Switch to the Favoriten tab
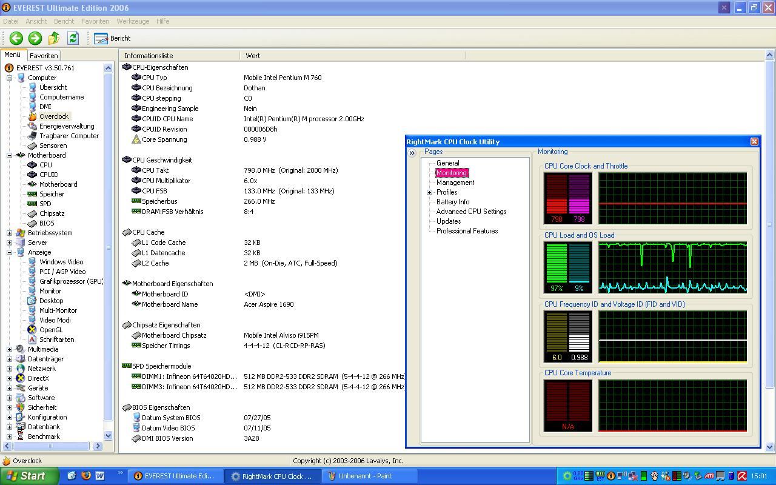Image resolution: width=776 pixels, height=485 pixels. (x=44, y=55)
